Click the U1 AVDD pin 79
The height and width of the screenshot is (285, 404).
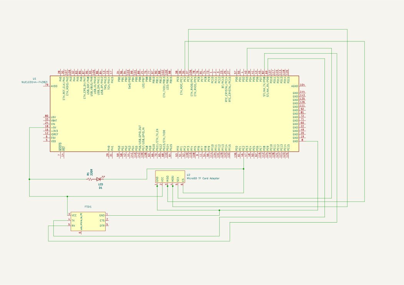[x=46, y=85]
